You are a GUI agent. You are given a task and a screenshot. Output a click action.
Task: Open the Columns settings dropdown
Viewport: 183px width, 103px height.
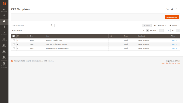pyautogui.click(x=174, y=25)
